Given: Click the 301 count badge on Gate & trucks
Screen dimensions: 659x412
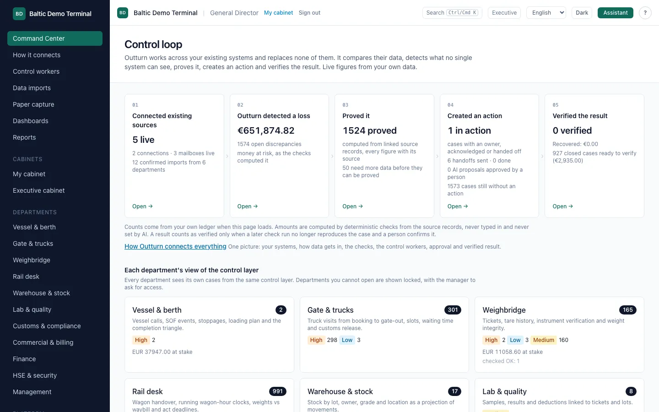Looking at the screenshot, I should coord(453,310).
